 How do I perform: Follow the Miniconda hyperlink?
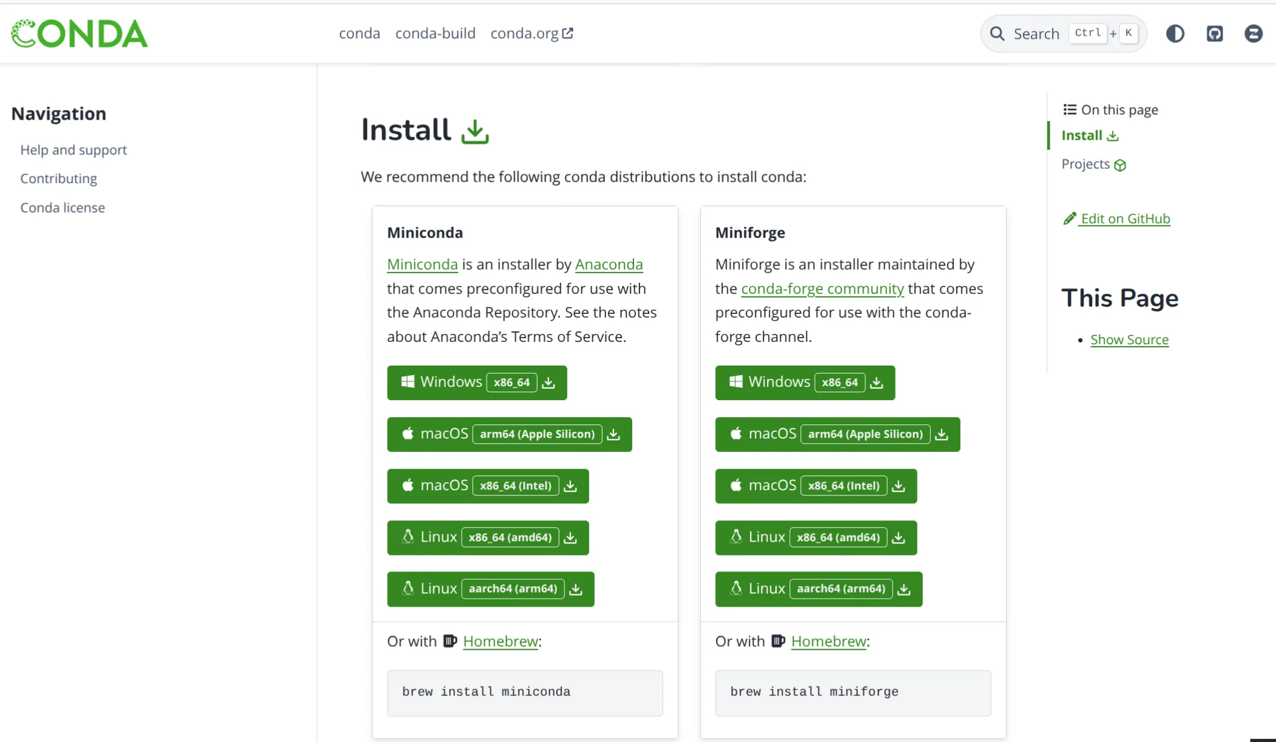(x=422, y=264)
